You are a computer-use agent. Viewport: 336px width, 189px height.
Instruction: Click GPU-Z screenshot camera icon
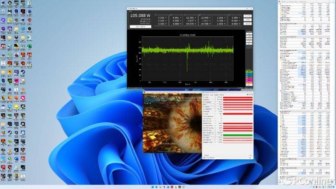[248, 94]
